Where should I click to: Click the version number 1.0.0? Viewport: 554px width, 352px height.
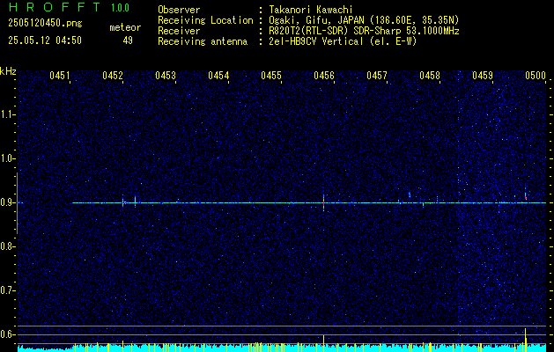[120, 8]
